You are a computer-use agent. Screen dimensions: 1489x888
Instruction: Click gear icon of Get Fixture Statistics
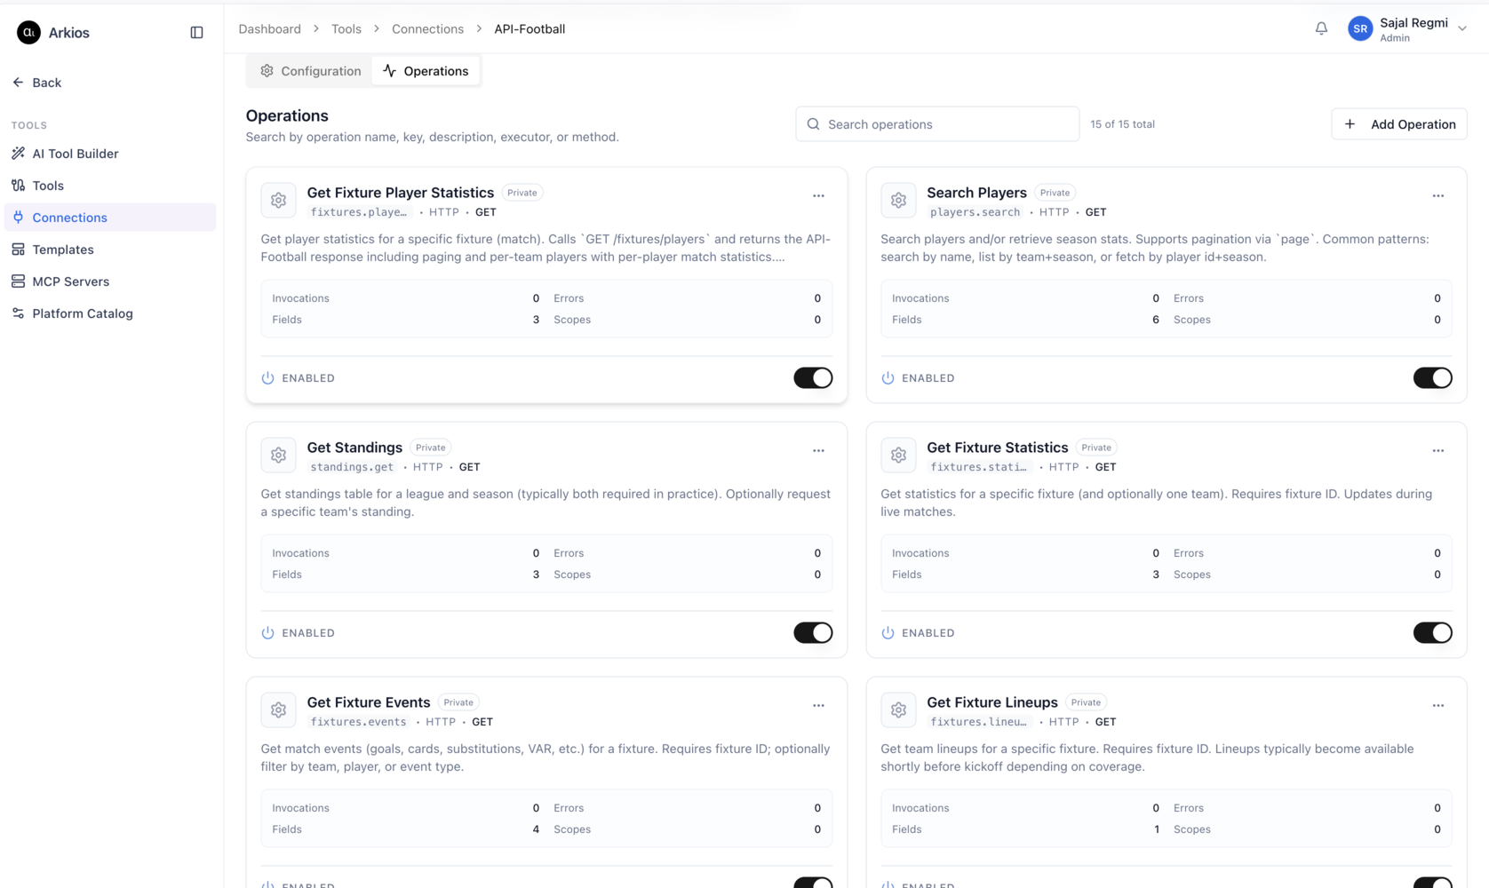tap(898, 456)
